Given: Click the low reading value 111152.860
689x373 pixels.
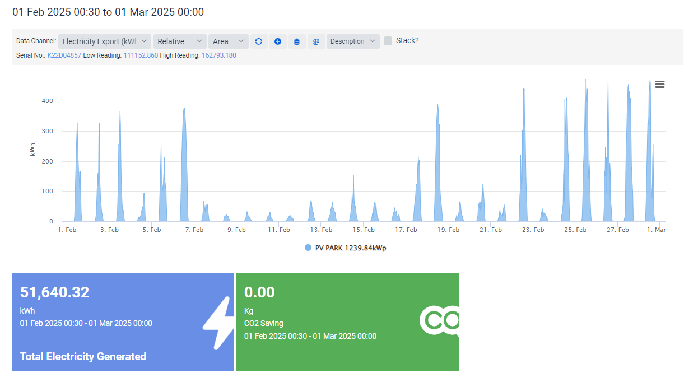Looking at the screenshot, I should pos(141,55).
